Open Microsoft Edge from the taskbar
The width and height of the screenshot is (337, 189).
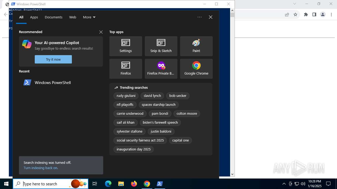[x=108, y=184]
